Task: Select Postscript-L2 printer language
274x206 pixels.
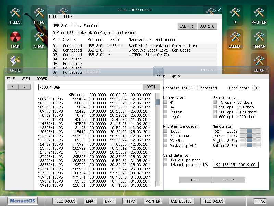Action: [166, 145]
